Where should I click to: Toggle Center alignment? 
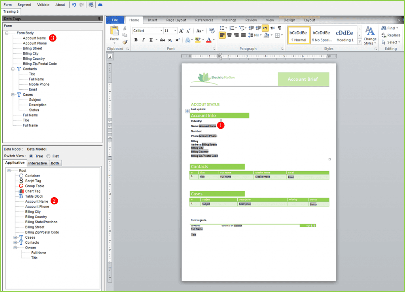pyautogui.click(x=229, y=35)
